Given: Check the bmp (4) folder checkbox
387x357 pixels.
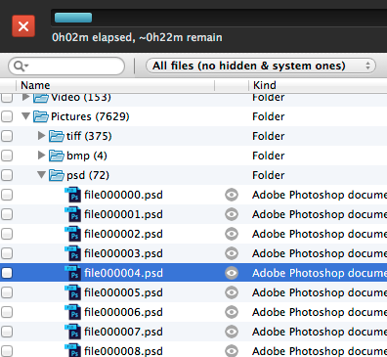Looking at the screenshot, I should (x=7, y=156).
